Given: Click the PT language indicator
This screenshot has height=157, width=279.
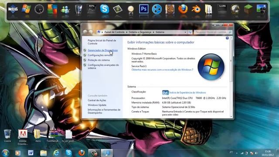Looking at the screenshot, I should [231, 153].
